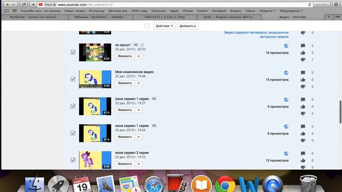Click the Reader button in address bar
The height and width of the screenshot is (192, 342).
tap(321, 4)
